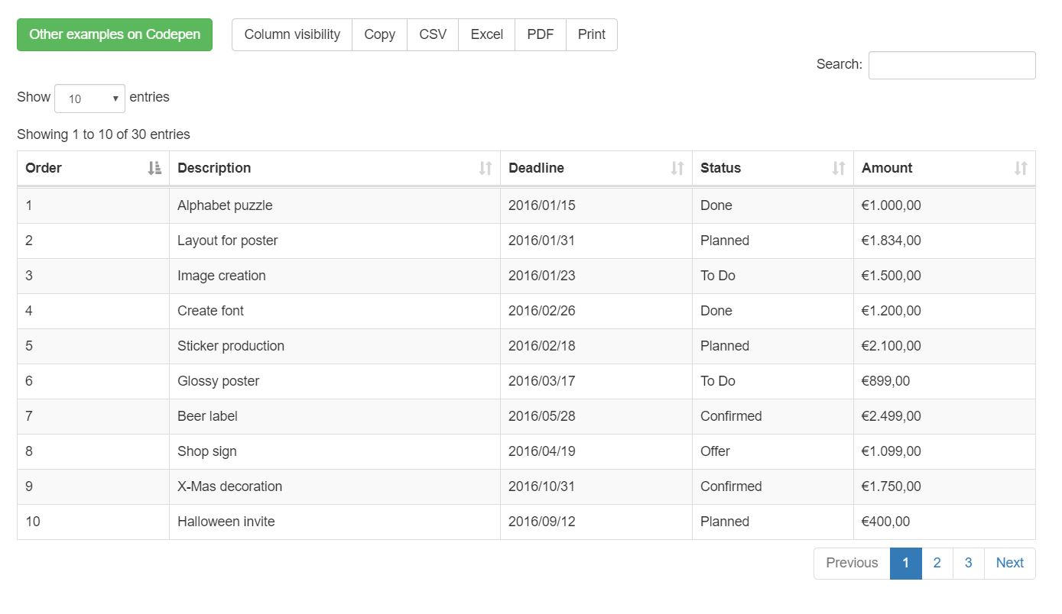This screenshot has height=614, width=1062.
Task: Open the Column visibility menu
Action: [292, 34]
